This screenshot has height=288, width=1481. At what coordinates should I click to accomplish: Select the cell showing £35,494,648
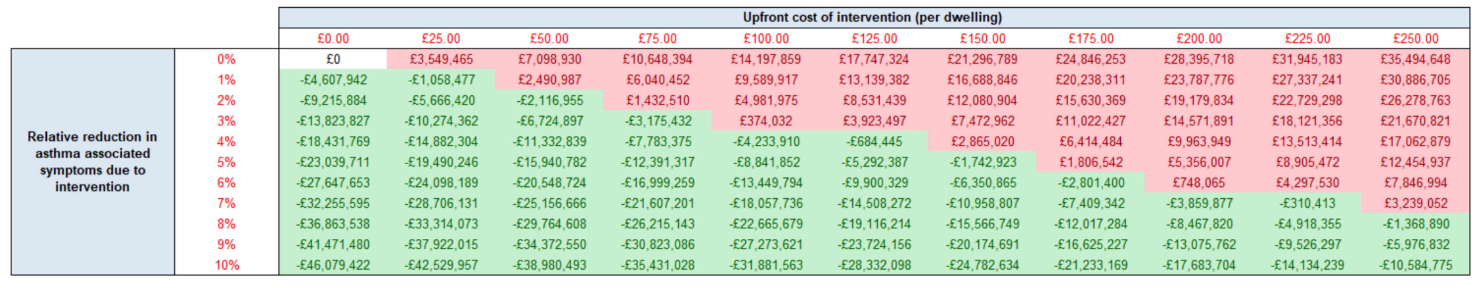coord(1416,59)
